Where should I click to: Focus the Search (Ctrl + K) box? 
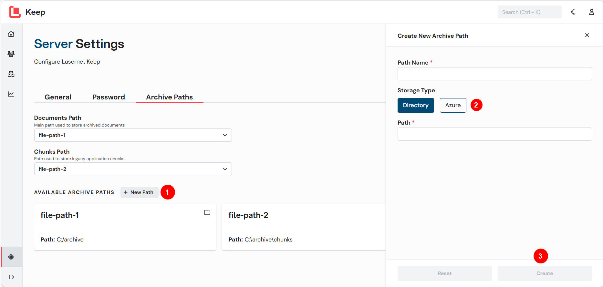tap(529, 12)
